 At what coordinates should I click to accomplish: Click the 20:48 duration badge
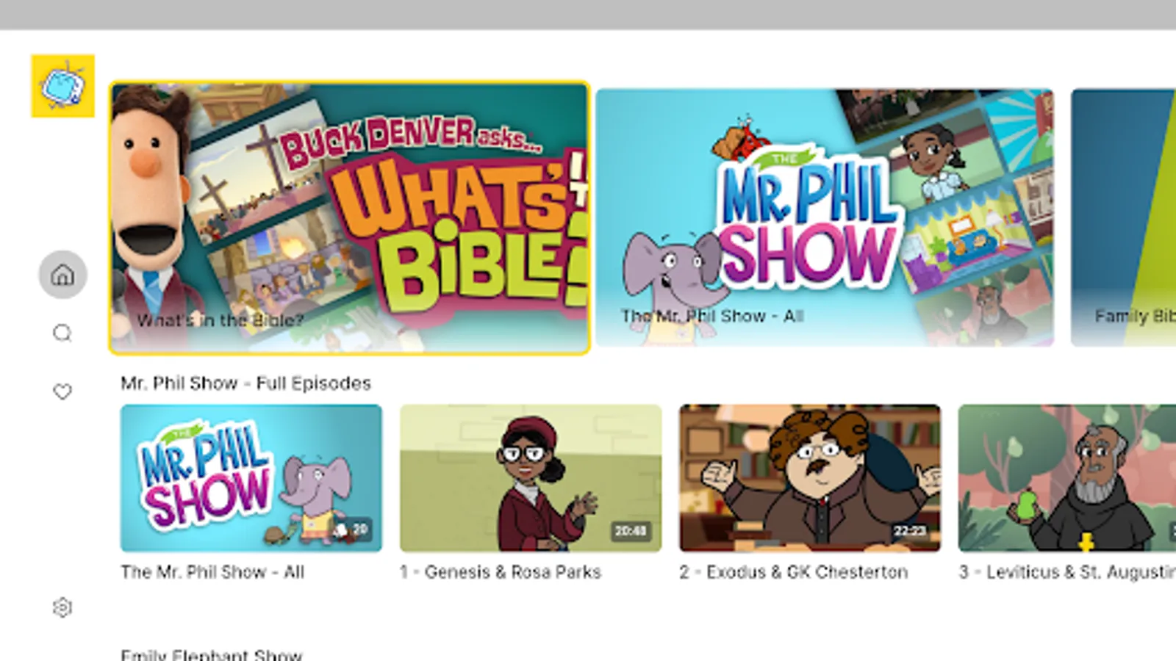coord(631,530)
